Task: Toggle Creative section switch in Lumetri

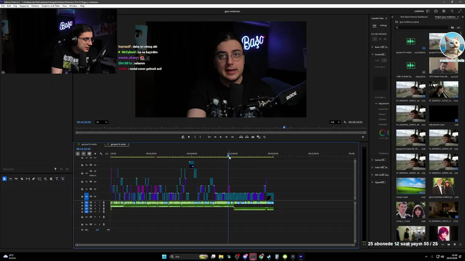Action: (x=384, y=54)
